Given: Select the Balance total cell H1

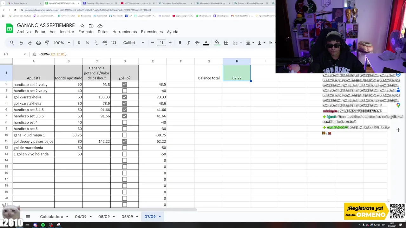Looking at the screenshot, I should coord(237,73).
